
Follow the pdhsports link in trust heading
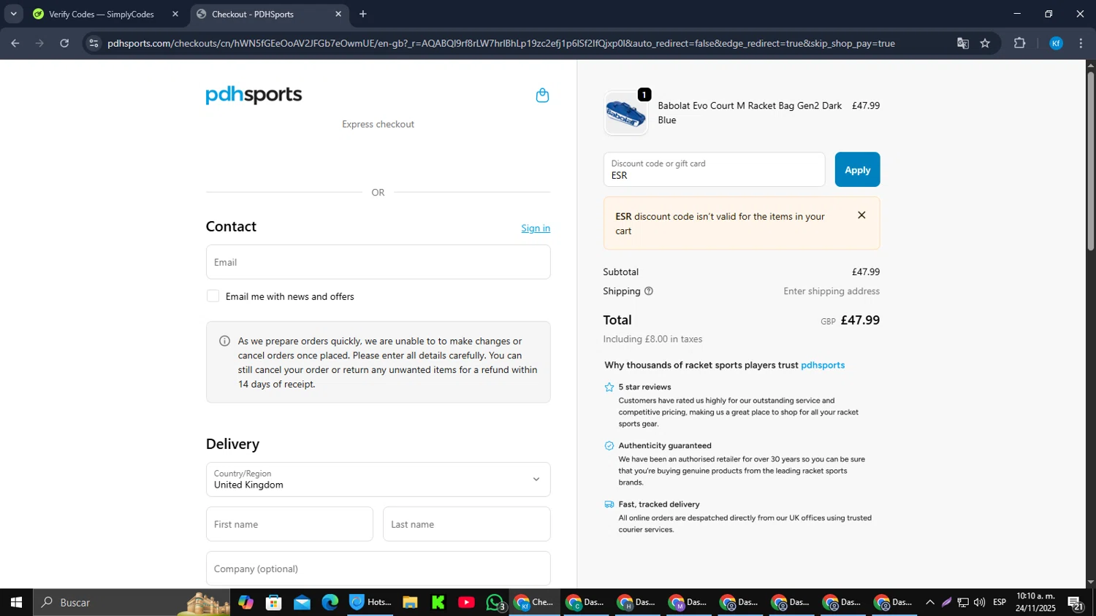click(823, 365)
